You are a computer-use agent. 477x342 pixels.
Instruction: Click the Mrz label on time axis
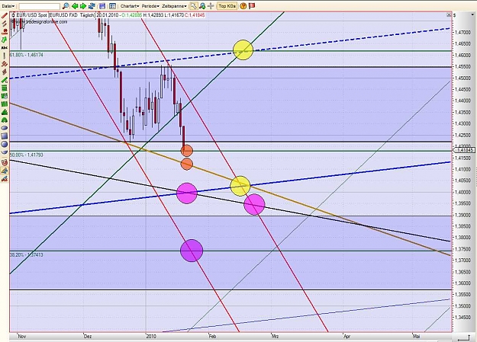276,336
